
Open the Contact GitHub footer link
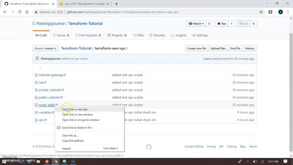tap(194, 147)
